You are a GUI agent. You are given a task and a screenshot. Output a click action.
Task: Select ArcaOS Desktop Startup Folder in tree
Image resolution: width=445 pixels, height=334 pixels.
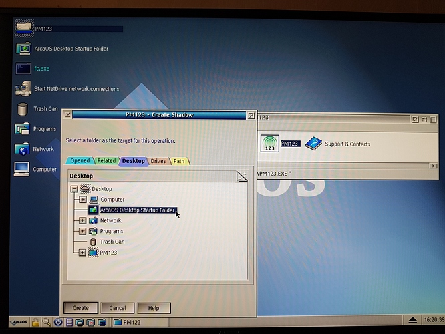pos(138,210)
